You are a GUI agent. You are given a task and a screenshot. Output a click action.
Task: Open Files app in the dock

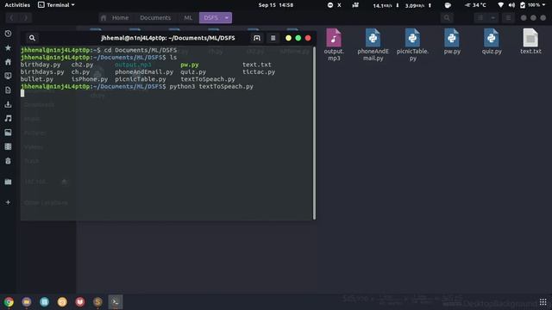pos(27,302)
